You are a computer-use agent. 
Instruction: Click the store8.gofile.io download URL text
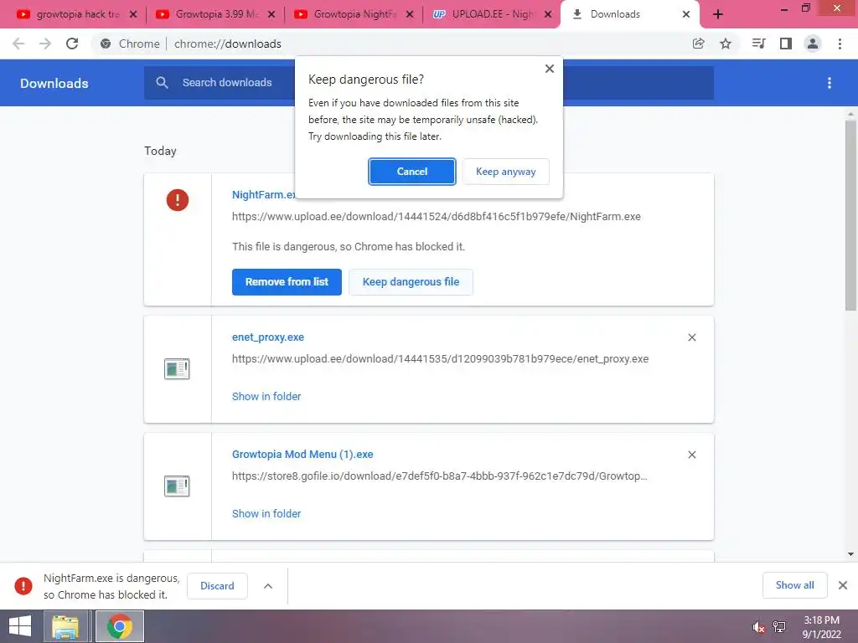pos(439,476)
